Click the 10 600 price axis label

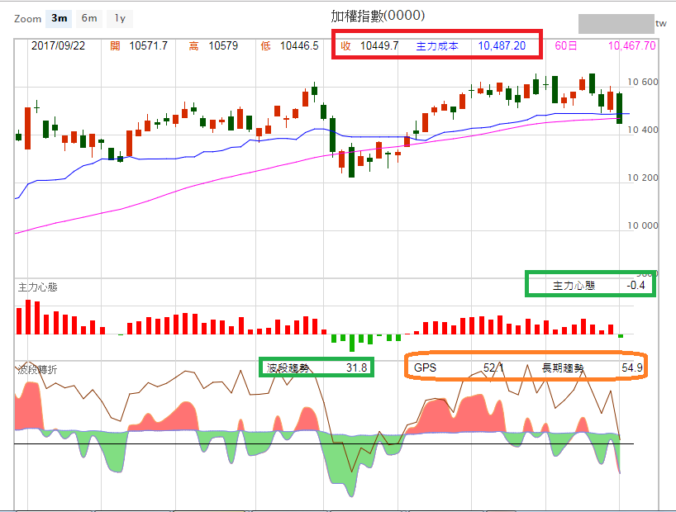tap(643, 83)
